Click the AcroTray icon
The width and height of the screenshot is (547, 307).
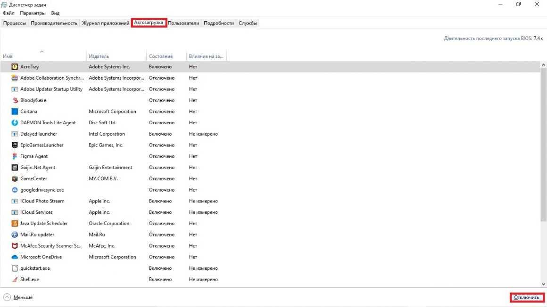point(15,66)
